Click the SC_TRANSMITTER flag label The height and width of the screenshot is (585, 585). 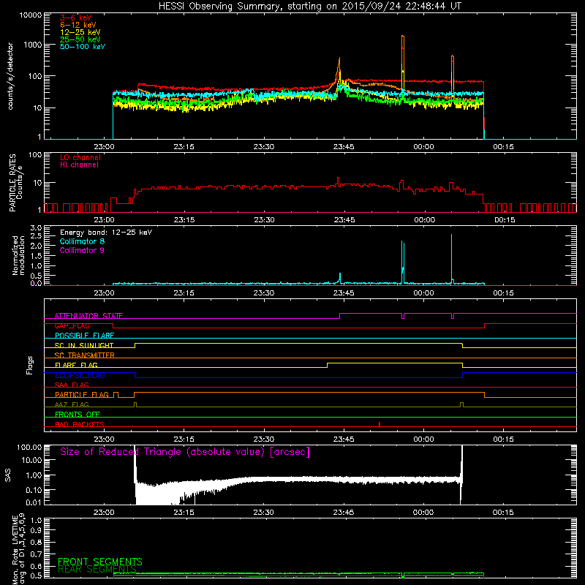(85, 355)
